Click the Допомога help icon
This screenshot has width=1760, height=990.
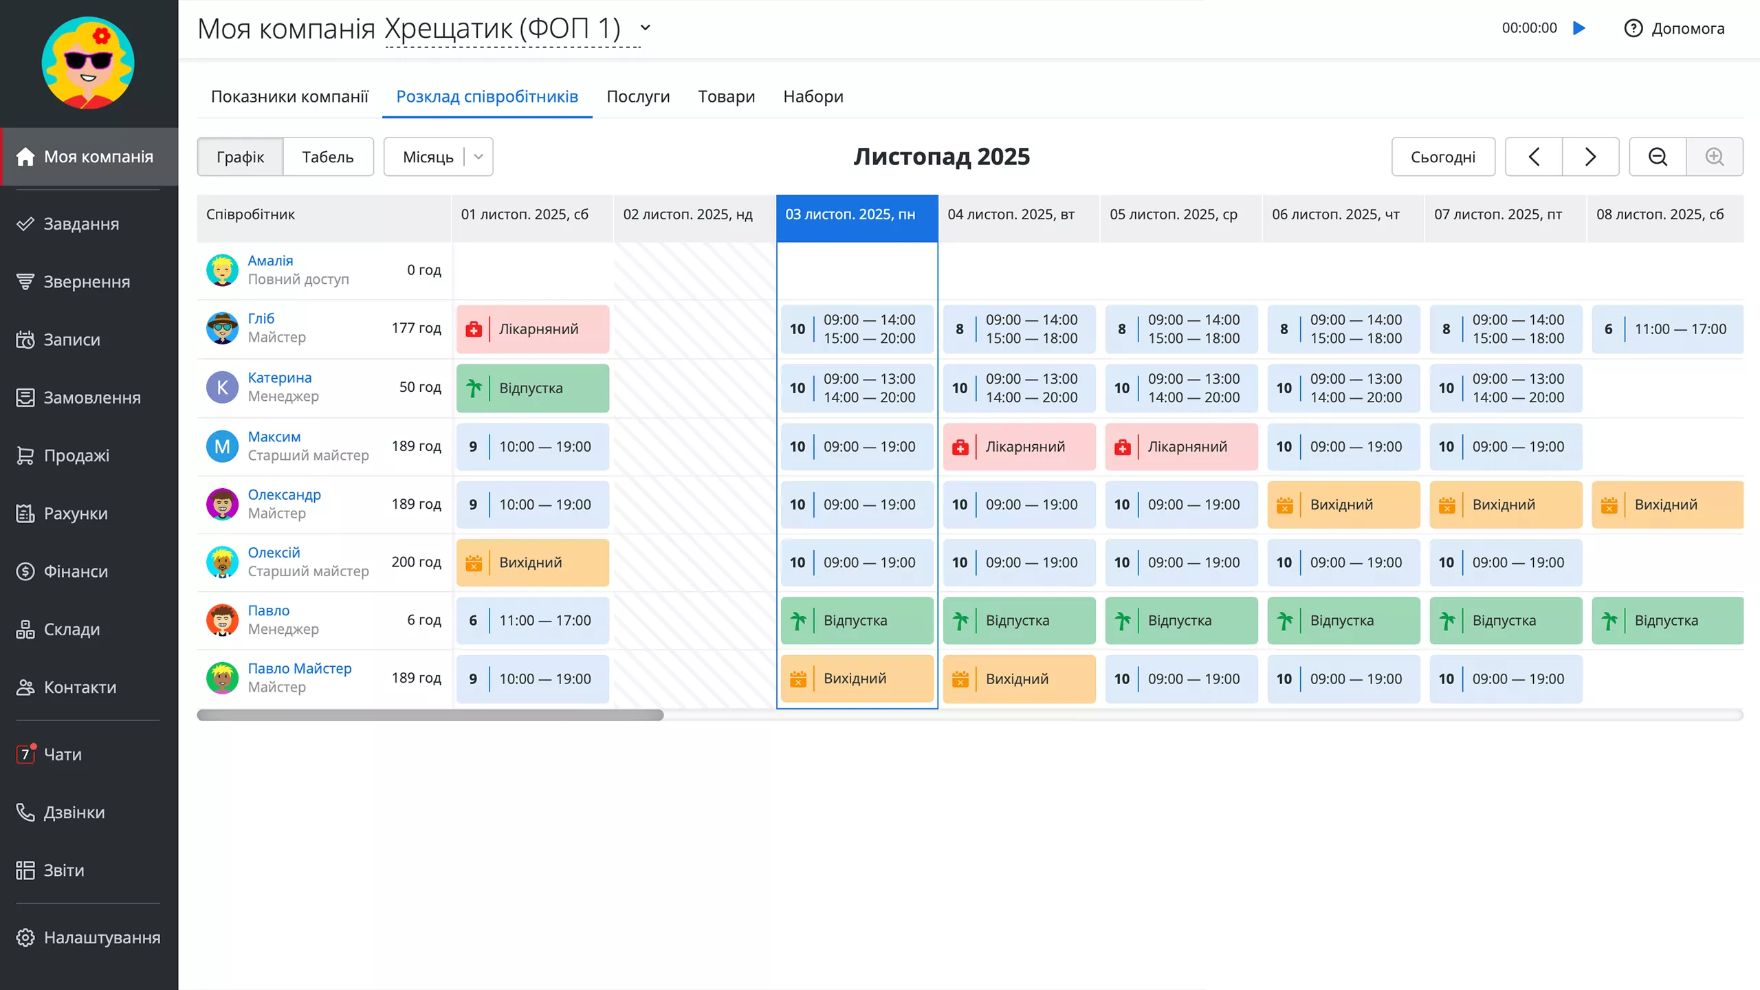click(1633, 28)
